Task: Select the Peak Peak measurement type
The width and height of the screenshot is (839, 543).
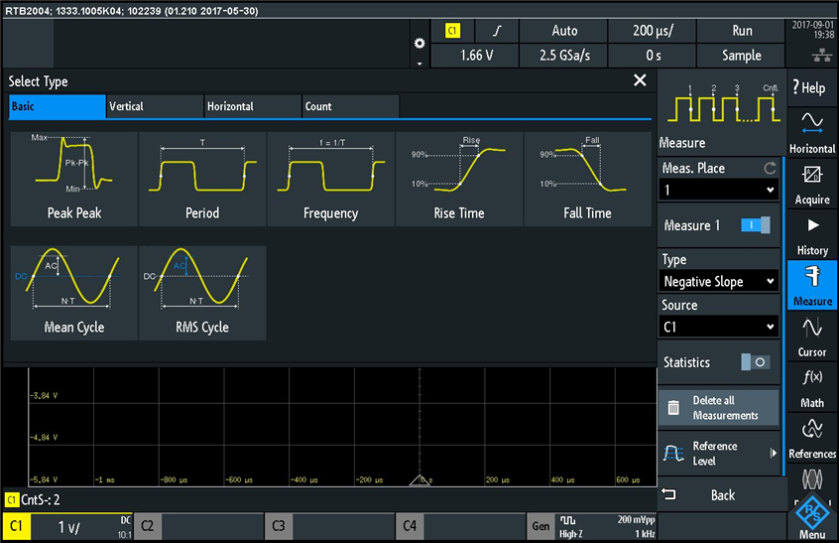Action: [73, 177]
